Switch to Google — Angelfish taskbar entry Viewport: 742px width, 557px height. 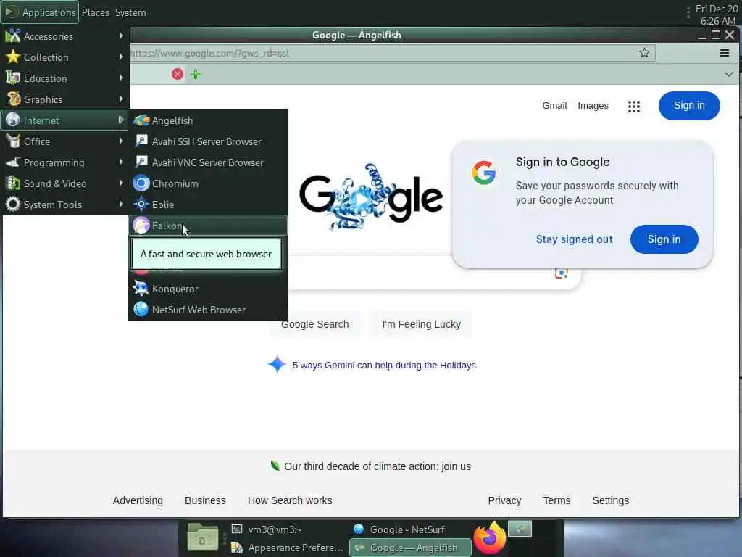tap(410, 548)
